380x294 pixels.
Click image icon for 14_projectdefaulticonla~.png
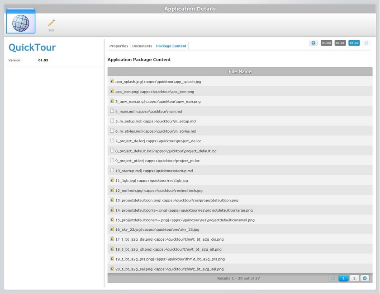pos(112,210)
